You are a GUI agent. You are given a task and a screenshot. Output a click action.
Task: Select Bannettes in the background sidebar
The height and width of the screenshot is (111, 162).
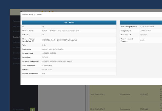(17, 32)
